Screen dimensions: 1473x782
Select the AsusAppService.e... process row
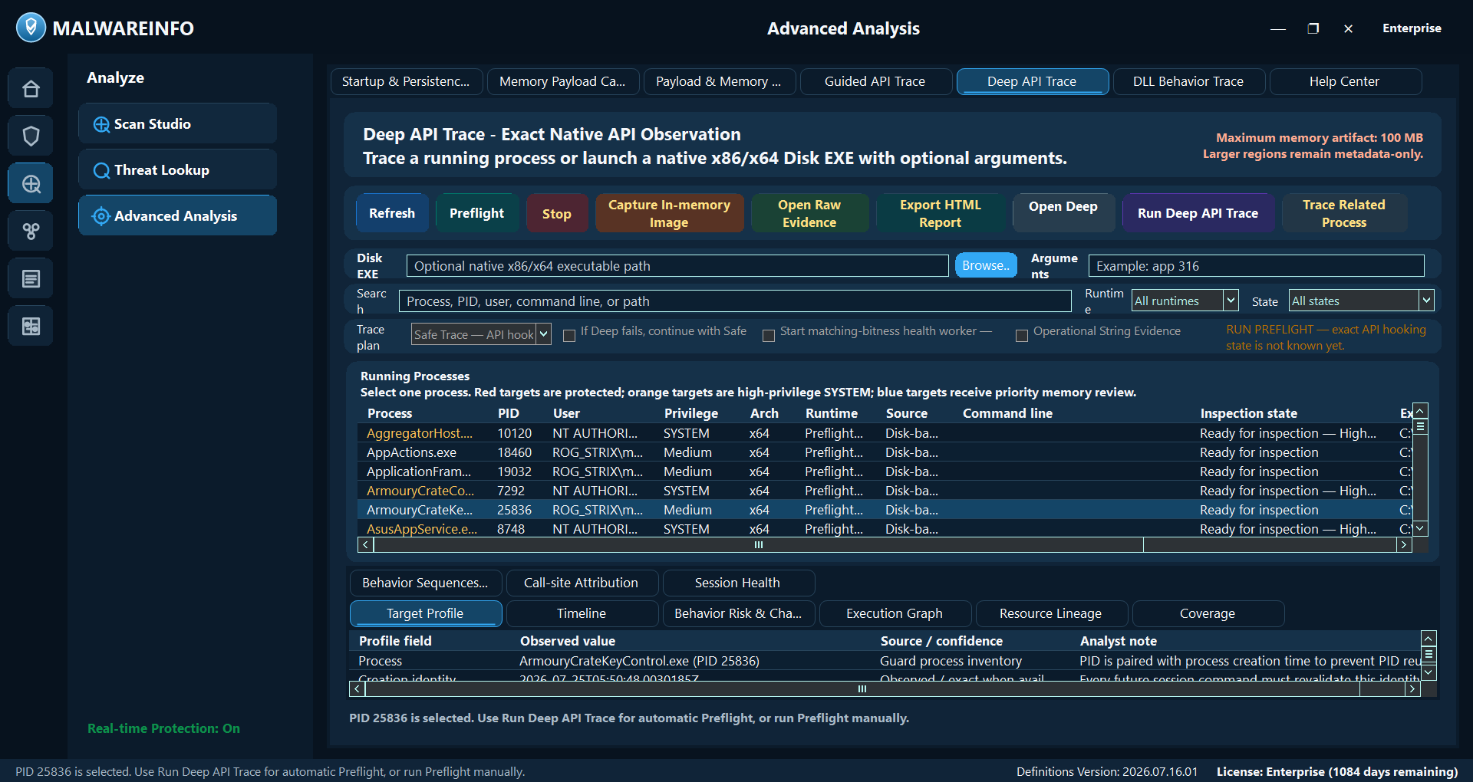[885, 529]
